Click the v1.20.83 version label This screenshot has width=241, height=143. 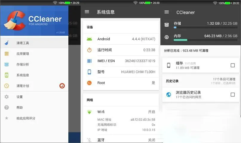(x=61, y=32)
